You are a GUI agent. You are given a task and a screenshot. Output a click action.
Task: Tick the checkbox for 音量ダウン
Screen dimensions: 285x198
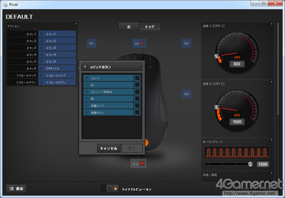137,112
